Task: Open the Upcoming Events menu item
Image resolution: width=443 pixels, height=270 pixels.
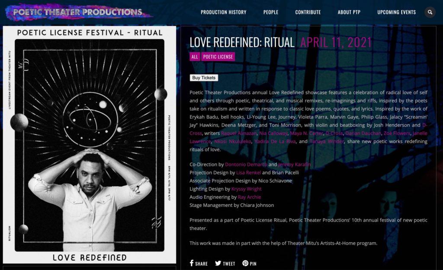Action: (x=396, y=12)
